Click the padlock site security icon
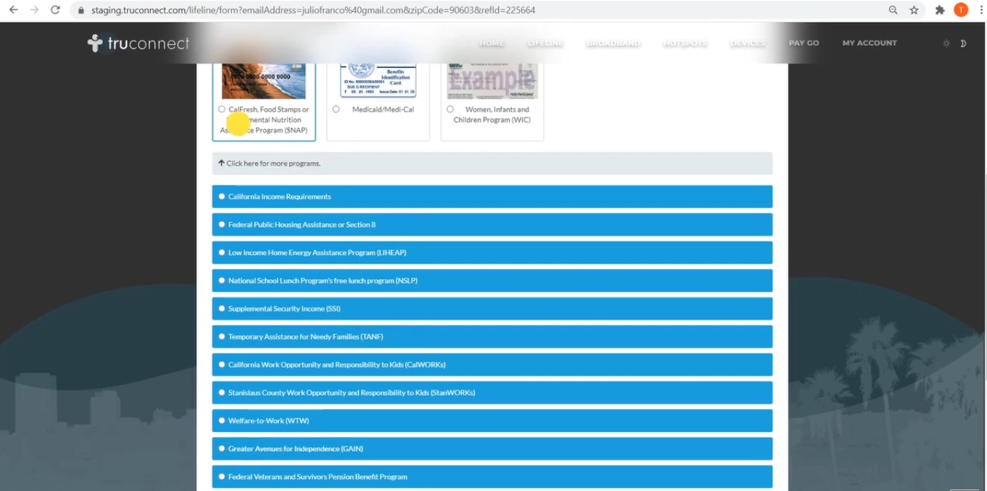The width and height of the screenshot is (987, 491). point(81,10)
